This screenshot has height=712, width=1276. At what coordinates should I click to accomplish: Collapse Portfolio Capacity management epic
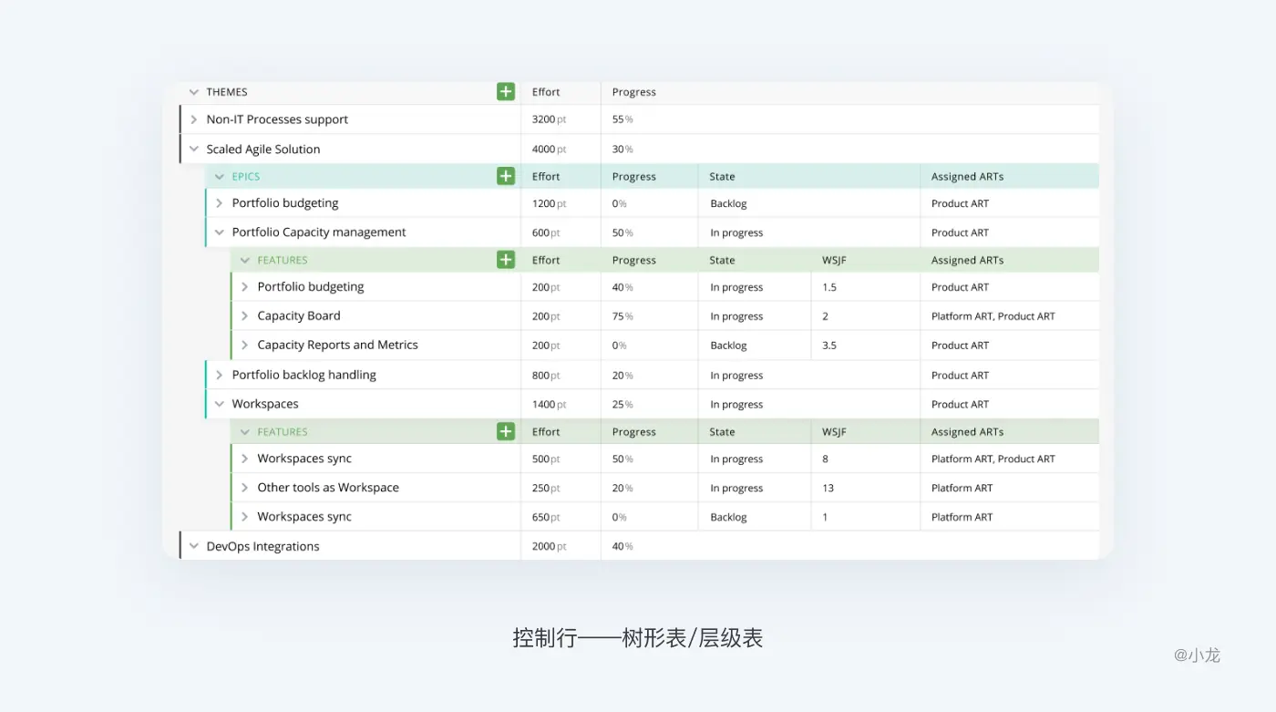[x=219, y=232]
